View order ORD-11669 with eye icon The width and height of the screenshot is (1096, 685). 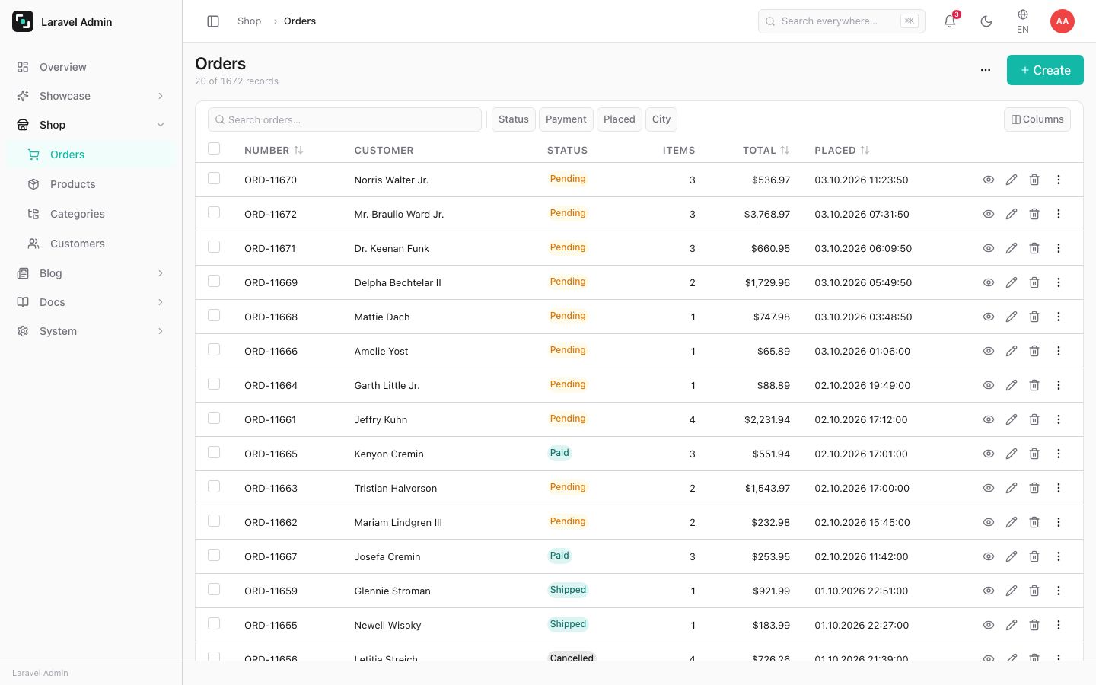pos(989,282)
